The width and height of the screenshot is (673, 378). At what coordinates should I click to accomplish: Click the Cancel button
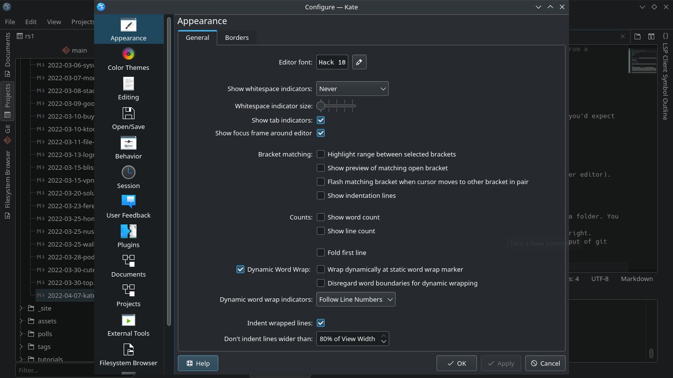pyautogui.click(x=545, y=363)
